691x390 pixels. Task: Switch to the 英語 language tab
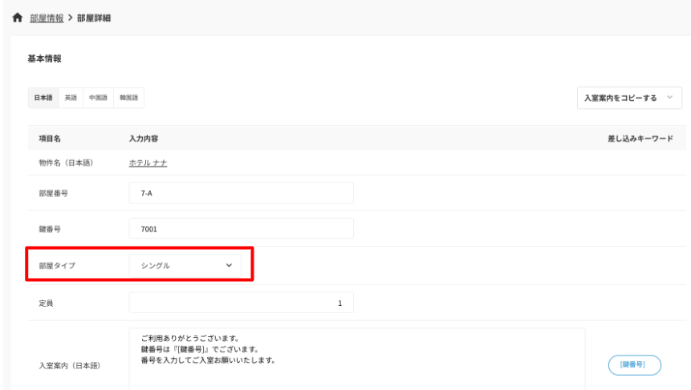click(71, 98)
